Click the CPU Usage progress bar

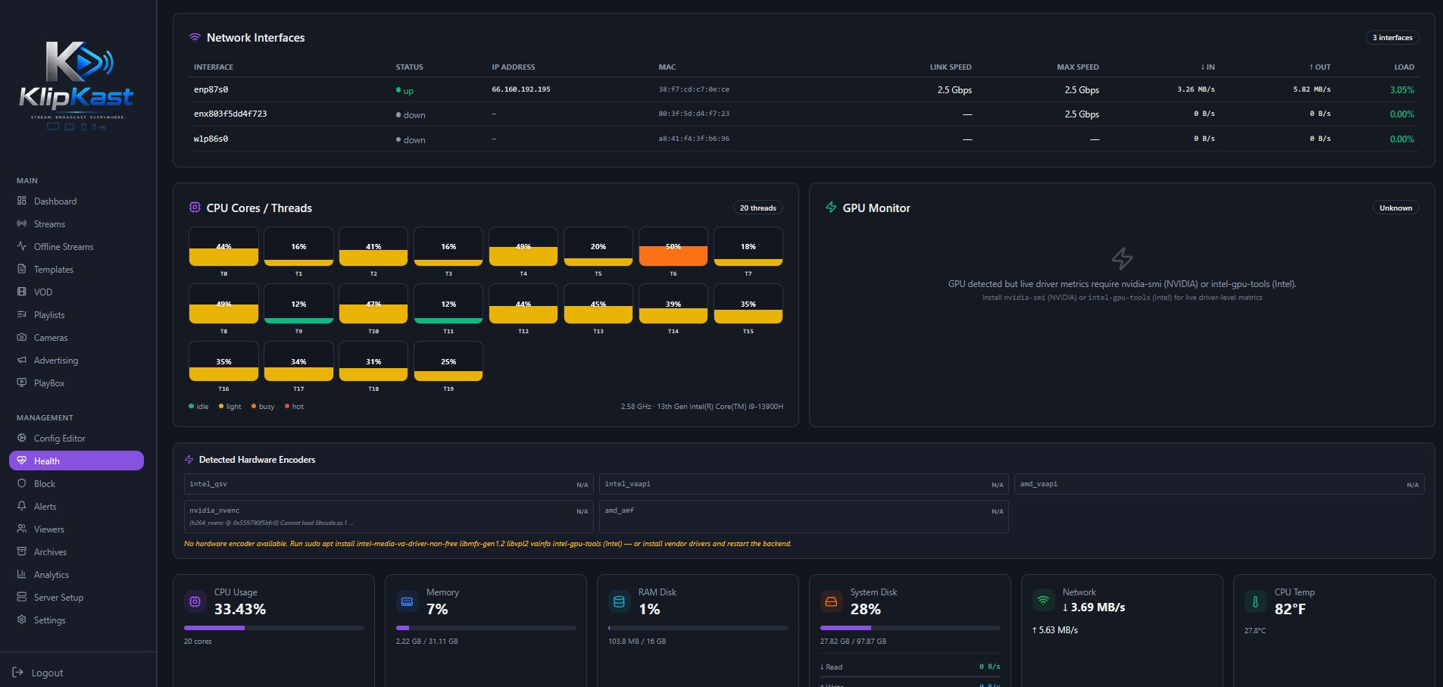[x=274, y=628]
